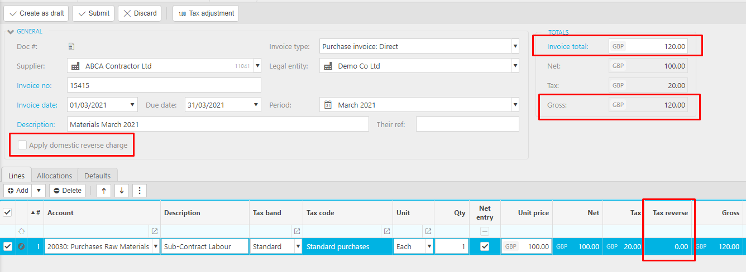Click the Doc # document icon
The width and height of the screenshot is (746, 272).
click(x=71, y=47)
